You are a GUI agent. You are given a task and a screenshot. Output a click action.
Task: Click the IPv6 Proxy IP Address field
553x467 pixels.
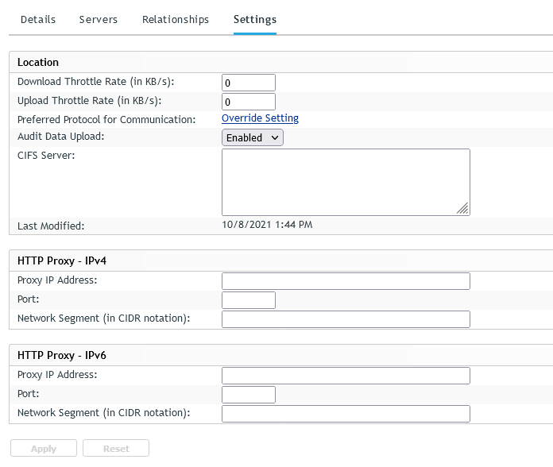point(346,376)
